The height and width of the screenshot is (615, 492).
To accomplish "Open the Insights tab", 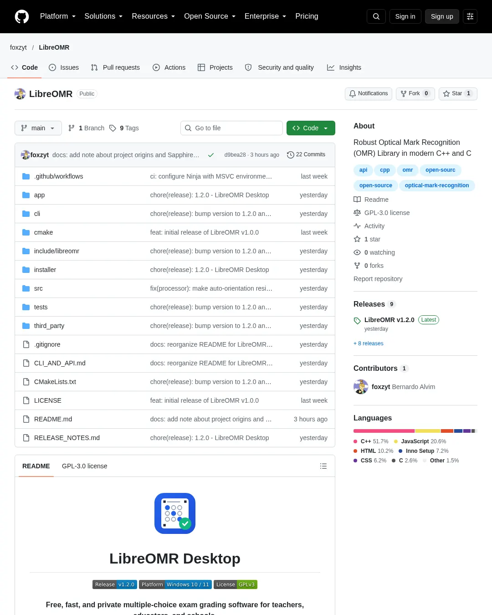I will click(x=344, y=67).
